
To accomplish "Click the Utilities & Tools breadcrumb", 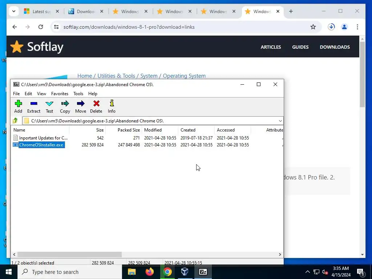I will tap(116, 76).
